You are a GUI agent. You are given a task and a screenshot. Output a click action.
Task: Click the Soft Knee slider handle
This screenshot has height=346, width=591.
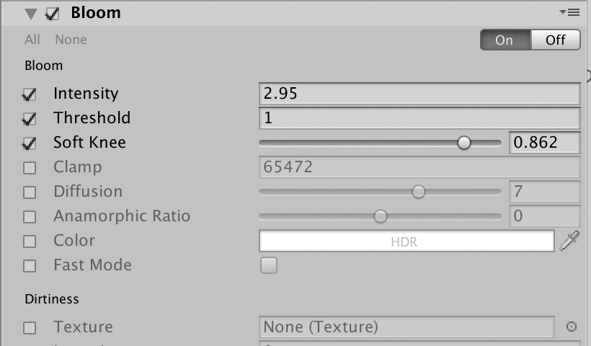464,143
